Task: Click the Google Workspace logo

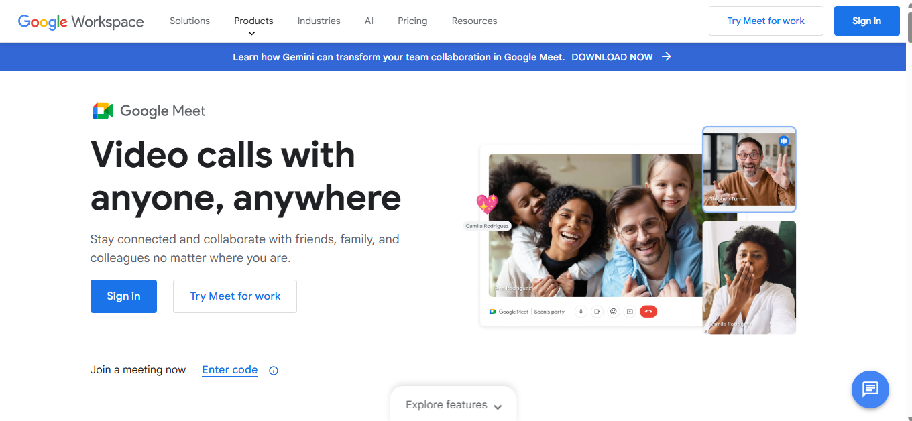Action: 80,21
